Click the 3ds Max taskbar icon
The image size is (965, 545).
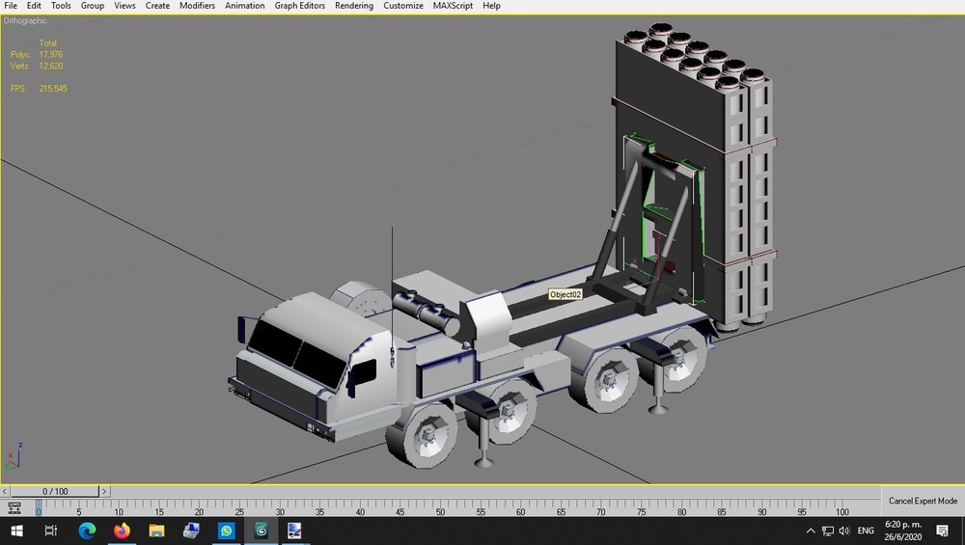(x=262, y=531)
